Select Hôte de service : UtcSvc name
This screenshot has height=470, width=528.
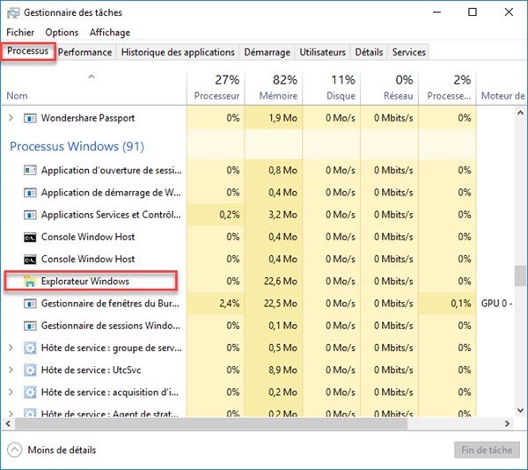tap(91, 370)
